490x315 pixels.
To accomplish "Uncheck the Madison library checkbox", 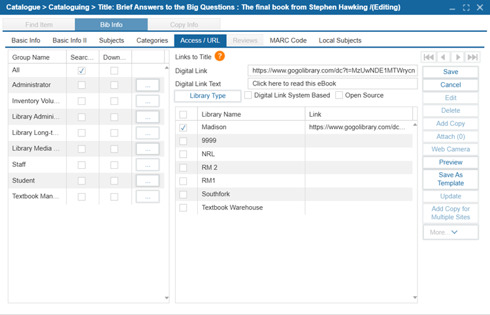I will coord(183,128).
